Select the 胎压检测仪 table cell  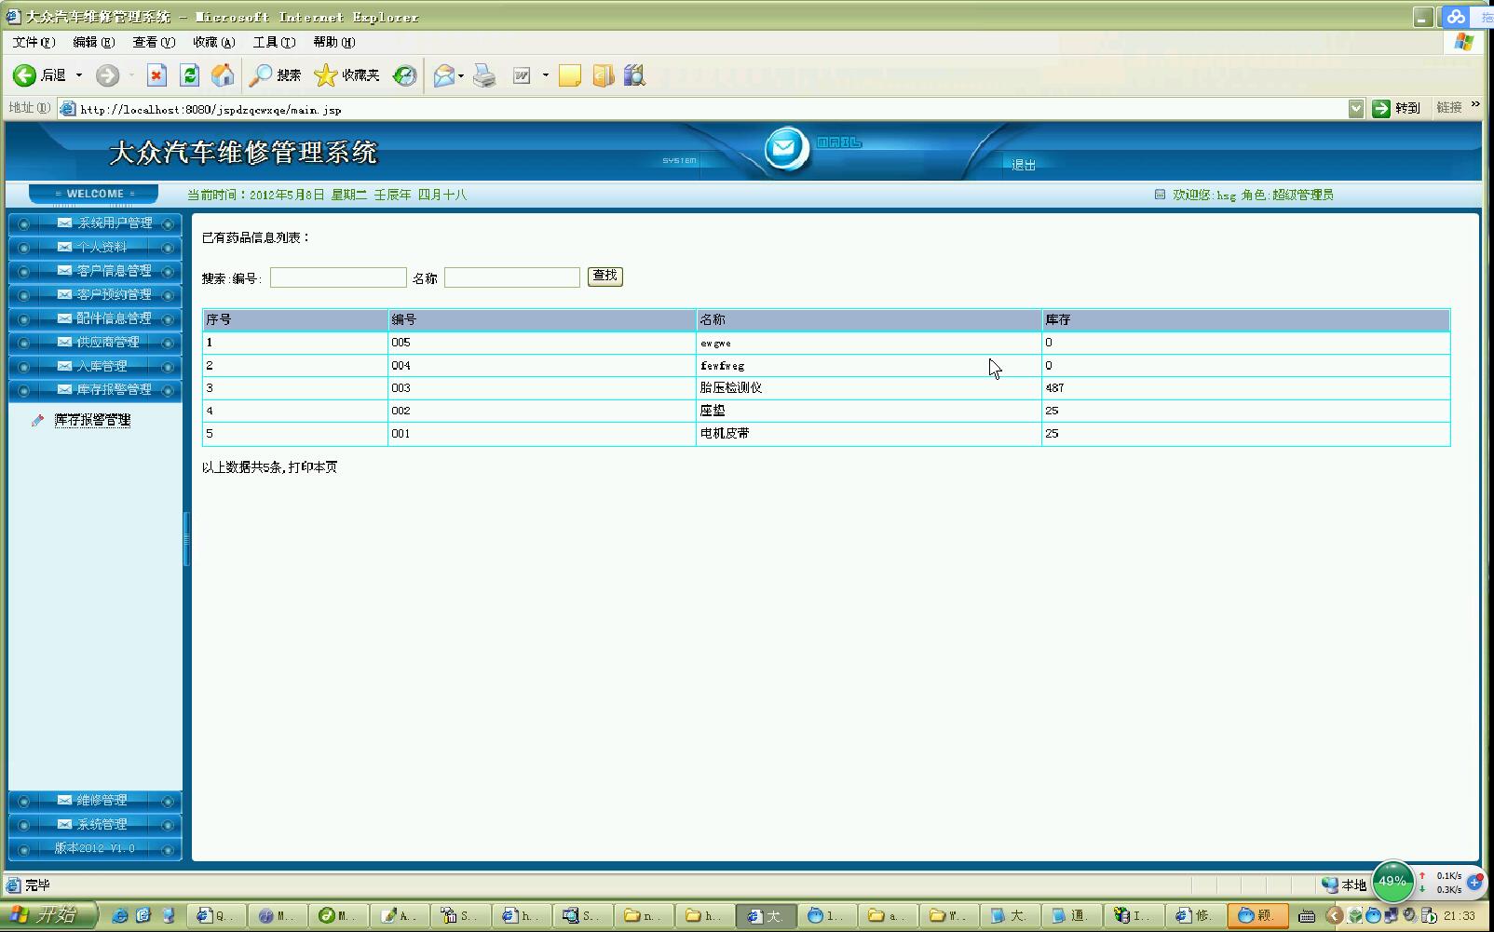tap(869, 388)
